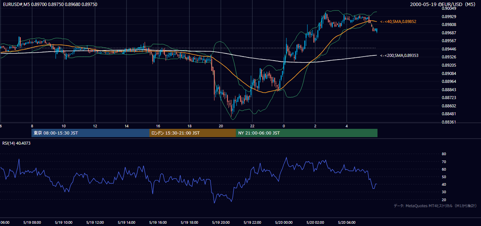This screenshot has height=226, width=481.
Task: Select the RSI 30 level label
Action: point(444,192)
